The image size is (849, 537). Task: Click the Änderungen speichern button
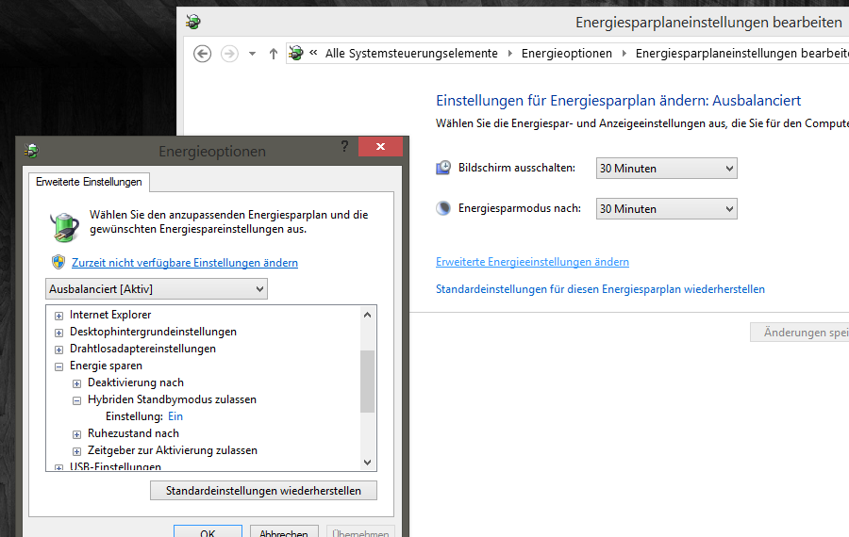coord(799,332)
